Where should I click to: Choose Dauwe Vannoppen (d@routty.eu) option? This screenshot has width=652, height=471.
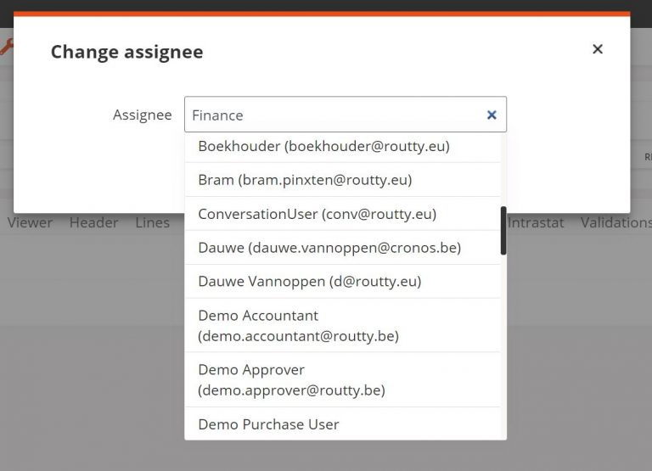point(309,281)
